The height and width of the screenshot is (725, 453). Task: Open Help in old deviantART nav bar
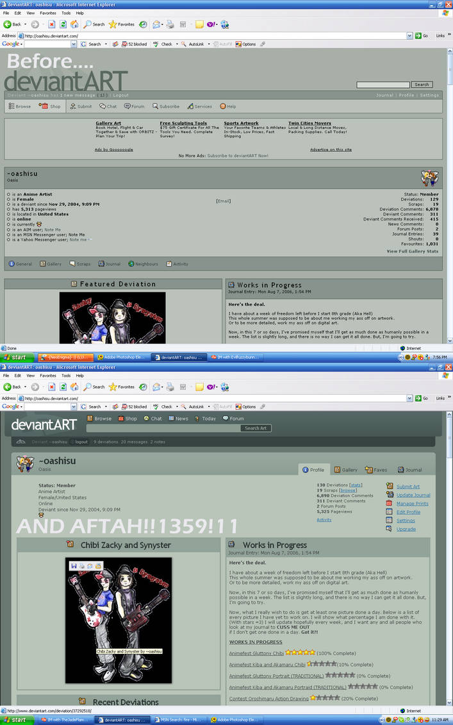228,106
